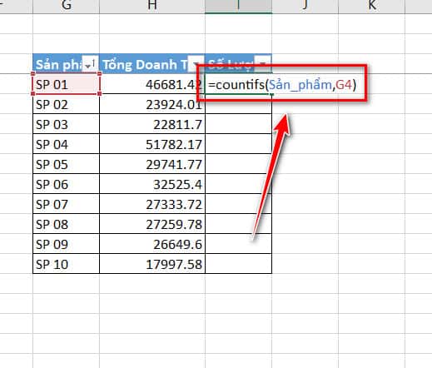Click the cell containing SP 10
Viewport: 432px width, 368px height.
66,264
